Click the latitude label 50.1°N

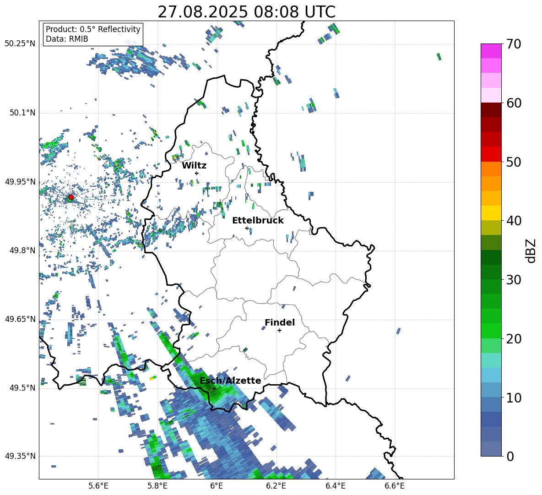[22, 113]
